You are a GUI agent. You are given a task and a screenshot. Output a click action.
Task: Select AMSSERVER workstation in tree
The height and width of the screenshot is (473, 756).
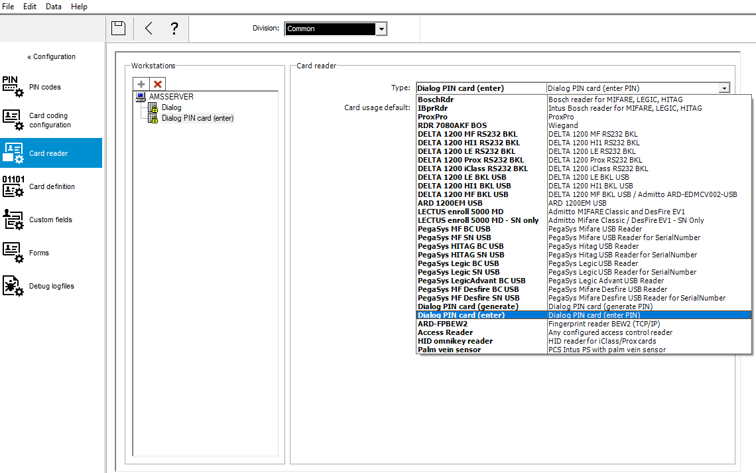point(171,97)
